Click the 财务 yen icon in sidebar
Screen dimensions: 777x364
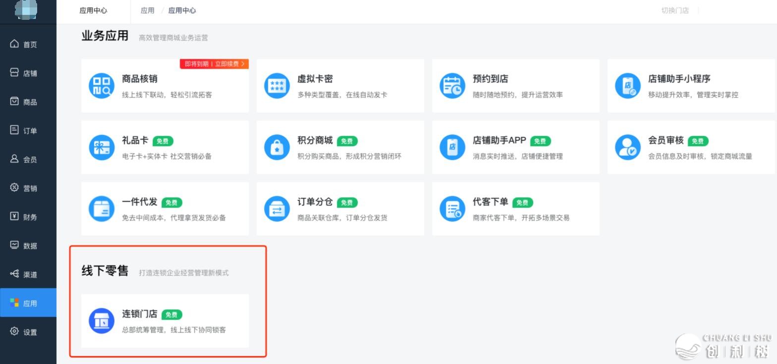click(14, 216)
